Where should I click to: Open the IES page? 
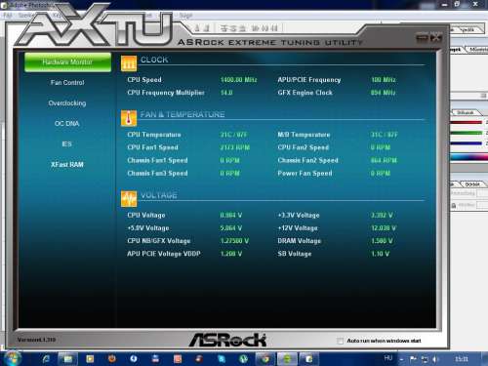point(66,144)
